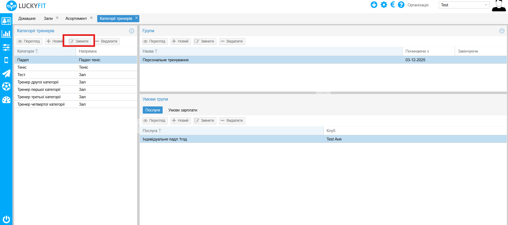This screenshot has width=508, height=225.
Task: Collapse the Категорії тренерів panel
Action: 132,31
